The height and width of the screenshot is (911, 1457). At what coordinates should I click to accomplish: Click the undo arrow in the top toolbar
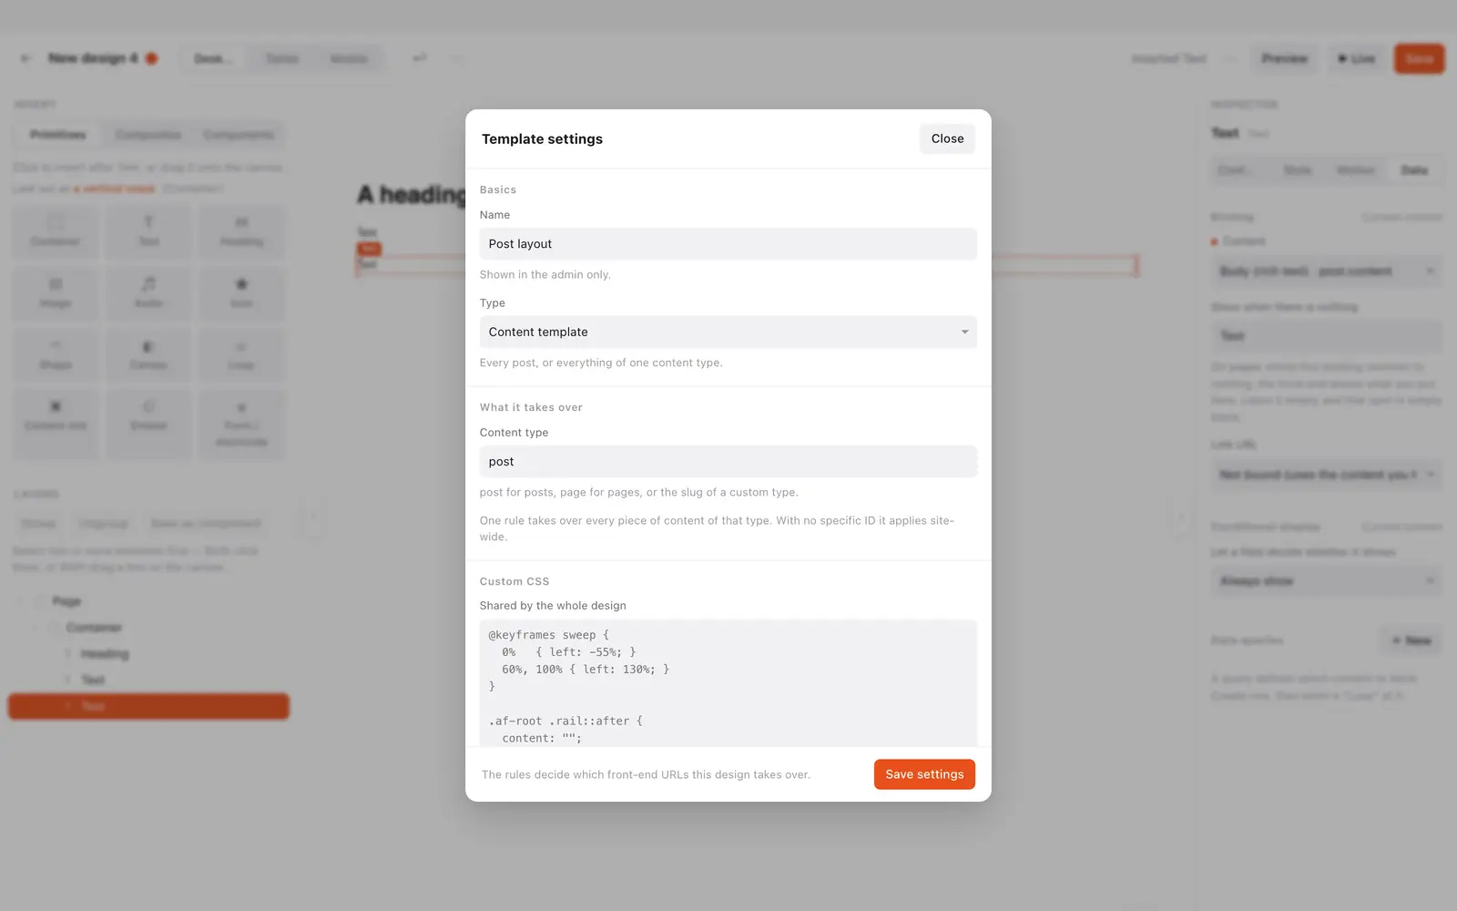point(420,58)
